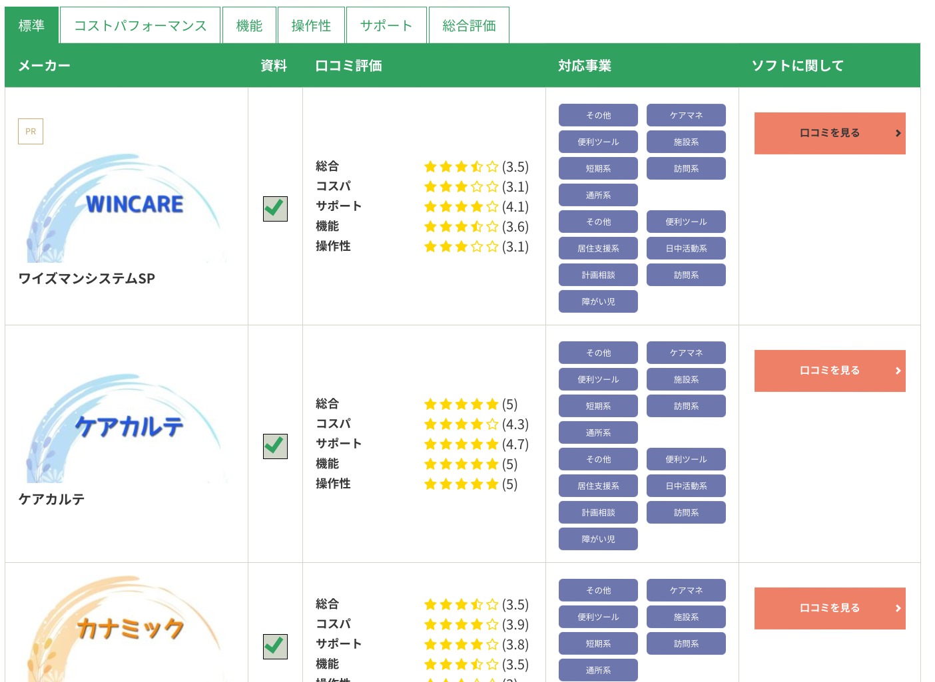Click the 居住支援系 tag in the WINCARE row
The width and height of the screenshot is (935, 682).
598,248
